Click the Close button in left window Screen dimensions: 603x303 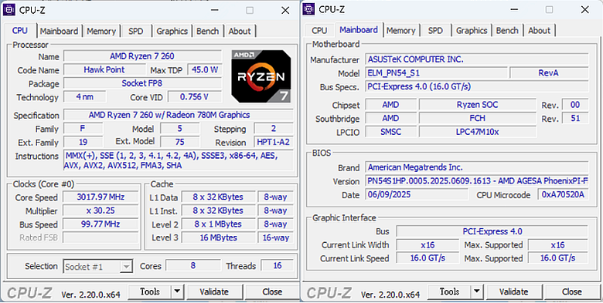[272, 292]
